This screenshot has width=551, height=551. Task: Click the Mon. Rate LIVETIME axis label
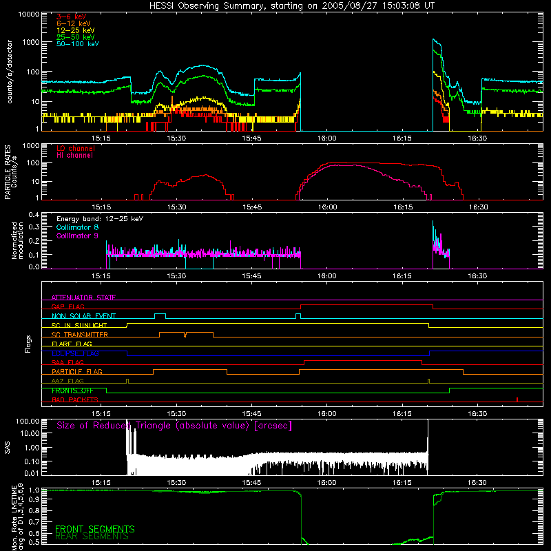pyautogui.click(x=17, y=517)
